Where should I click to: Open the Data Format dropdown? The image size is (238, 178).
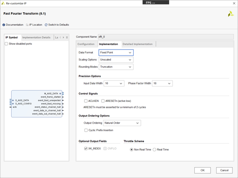tap(115, 52)
